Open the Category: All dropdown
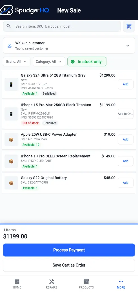Viewport: 138px width, 293px height. (49, 61)
